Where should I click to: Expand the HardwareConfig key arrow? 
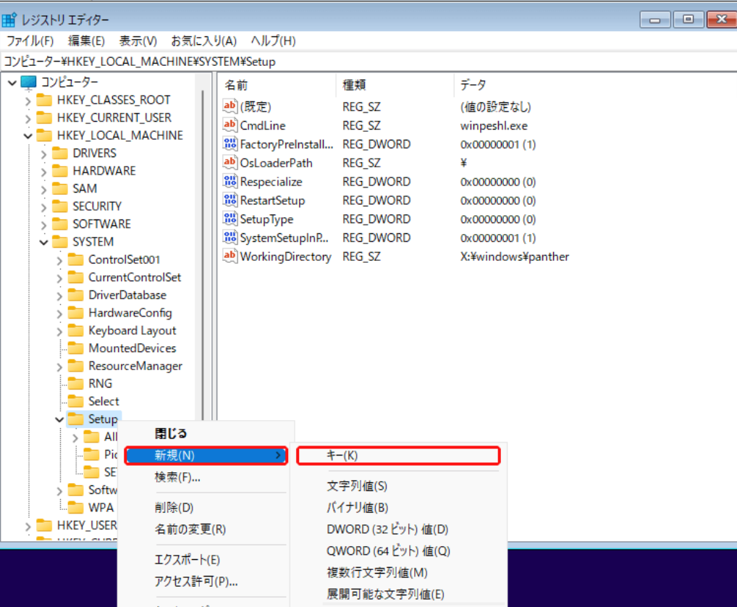(59, 314)
